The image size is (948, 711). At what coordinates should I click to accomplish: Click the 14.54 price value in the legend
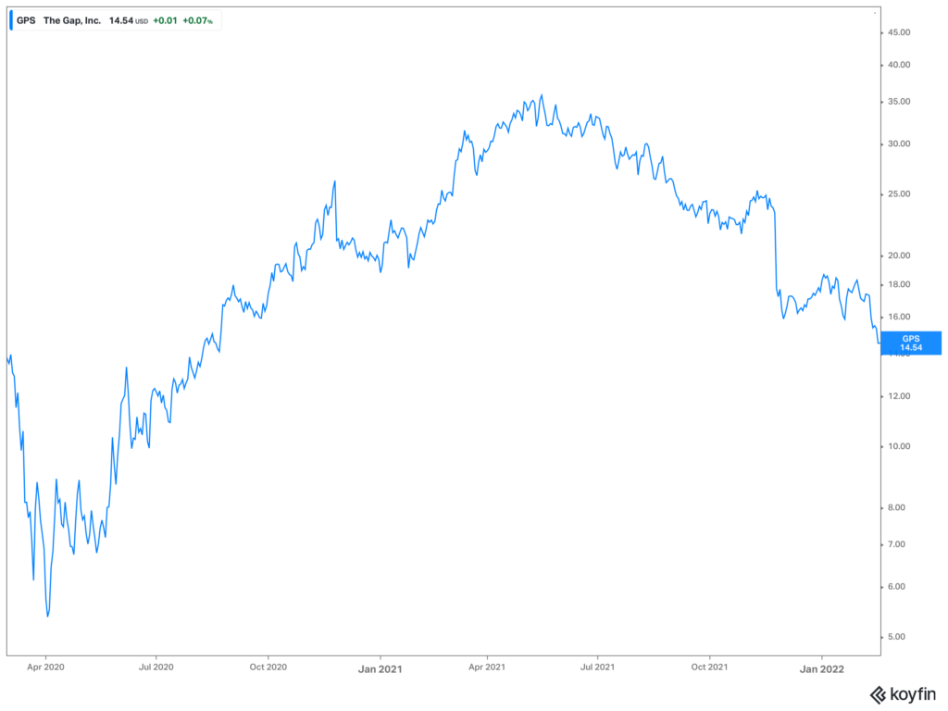pyautogui.click(x=121, y=20)
